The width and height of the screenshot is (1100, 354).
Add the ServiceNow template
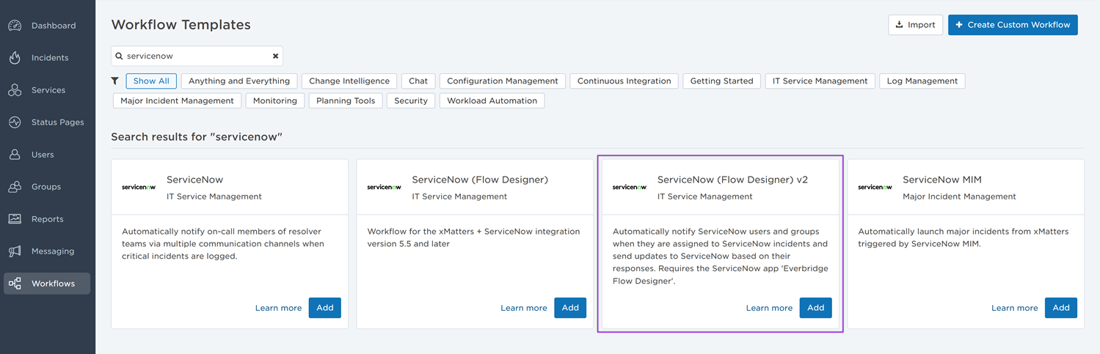tap(325, 308)
